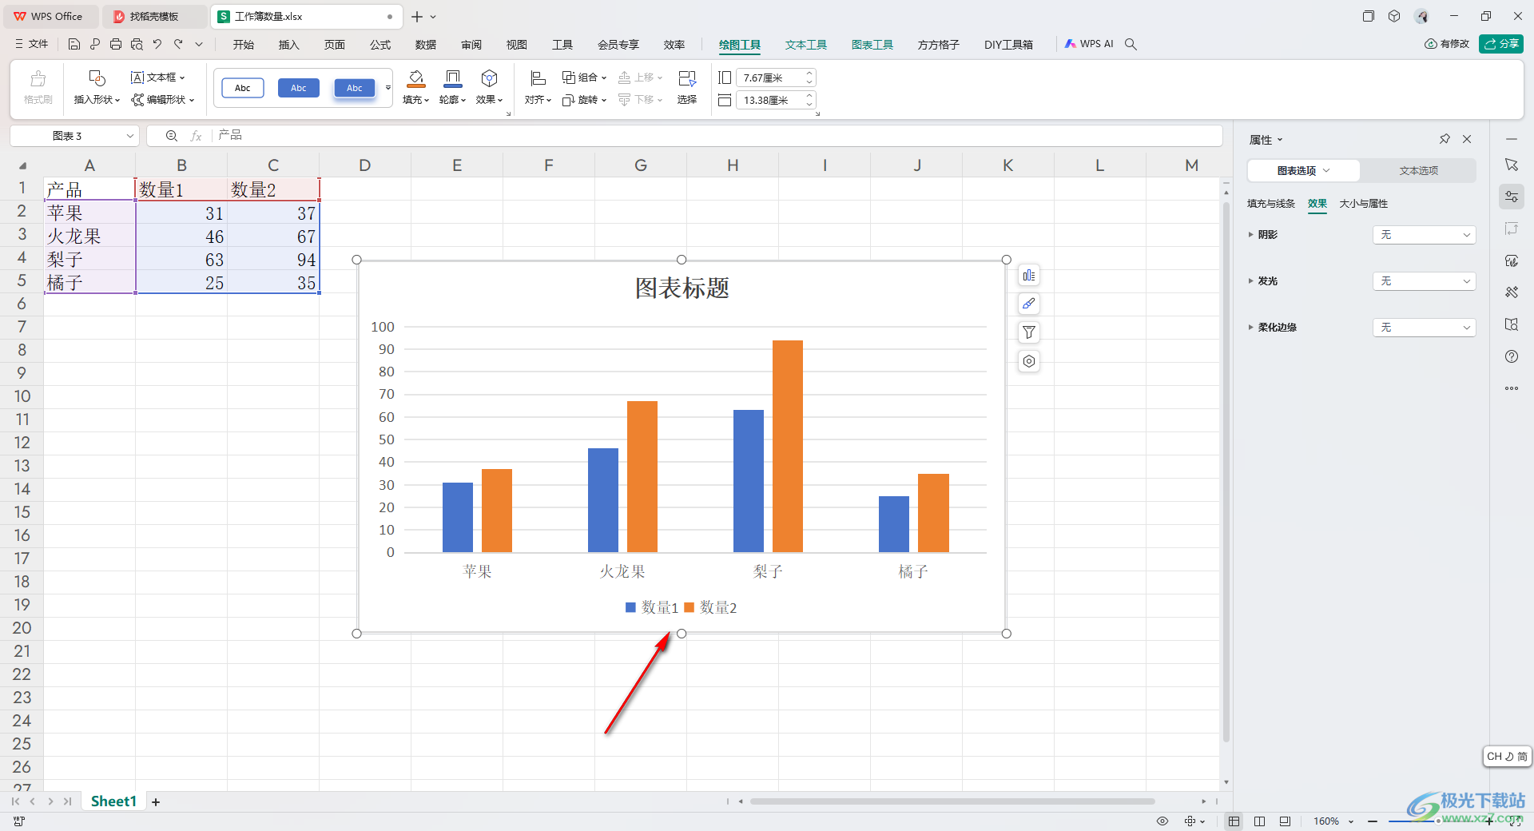Click the horizontal scrollbar
The height and width of the screenshot is (831, 1534).
tap(952, 801)
